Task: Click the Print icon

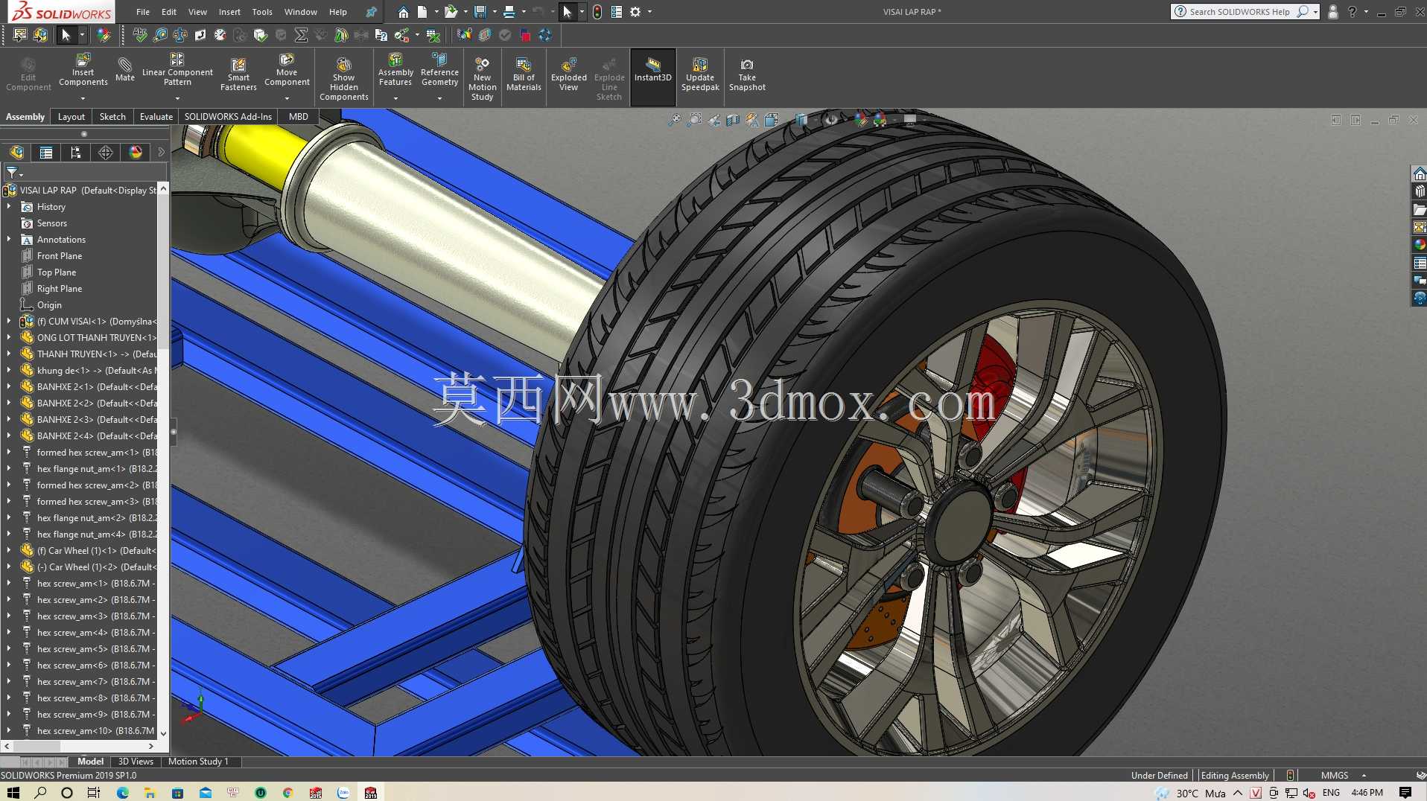Action: (x=509, y=12)
